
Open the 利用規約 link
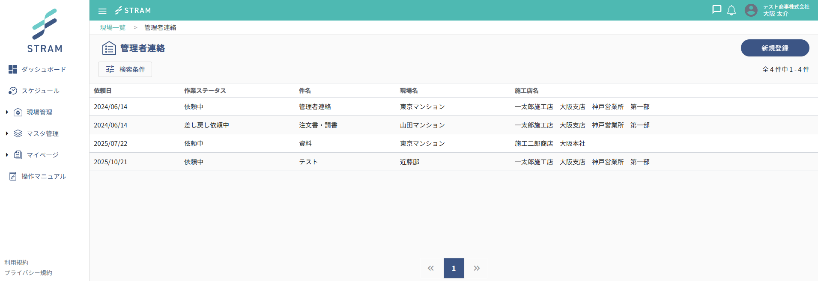point(16,263)
